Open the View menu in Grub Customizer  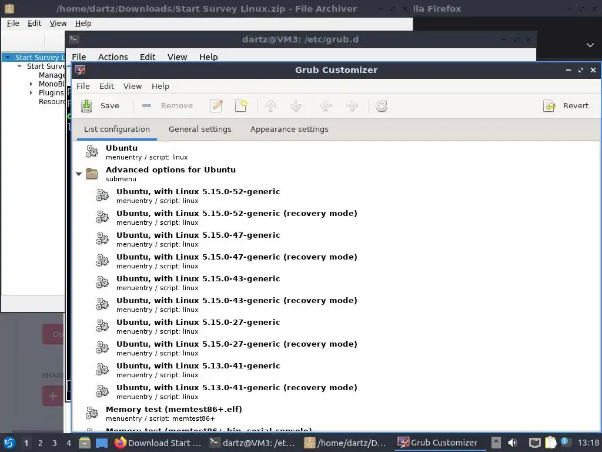(x=132, y=86)
